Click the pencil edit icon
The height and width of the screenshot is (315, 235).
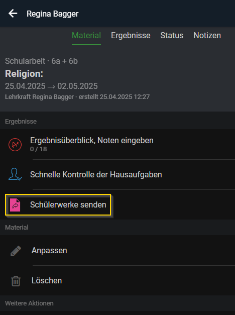(x=16, y=251)
